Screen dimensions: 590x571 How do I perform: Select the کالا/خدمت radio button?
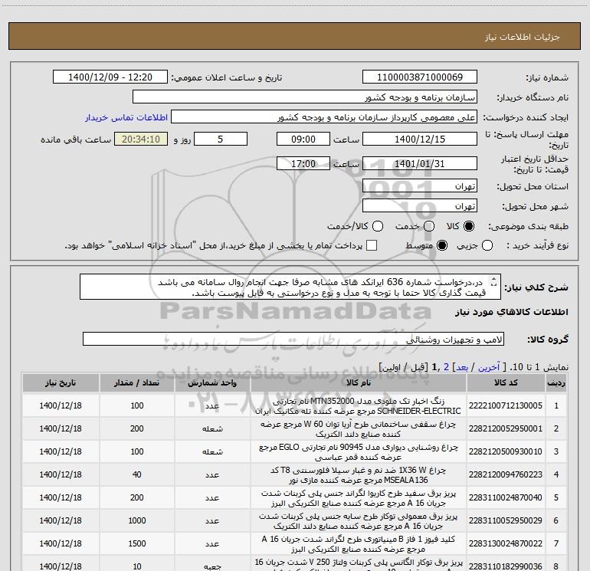pyautogui.click(x=378, y=226)
